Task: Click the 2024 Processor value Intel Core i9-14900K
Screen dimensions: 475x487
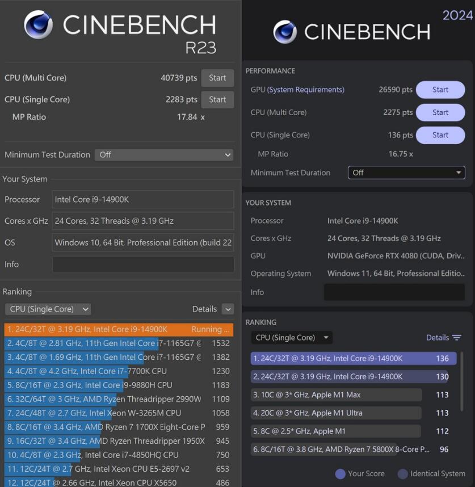Action: pyautogui.click(x=363, y=221)
